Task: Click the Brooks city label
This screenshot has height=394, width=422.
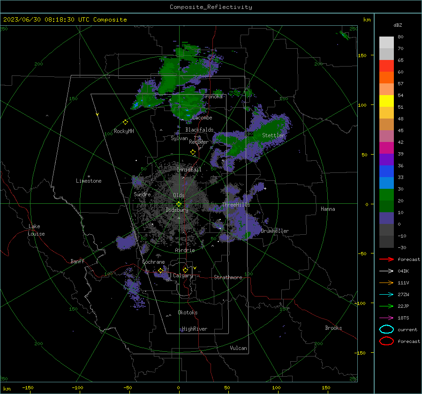Action: [333, 328]
